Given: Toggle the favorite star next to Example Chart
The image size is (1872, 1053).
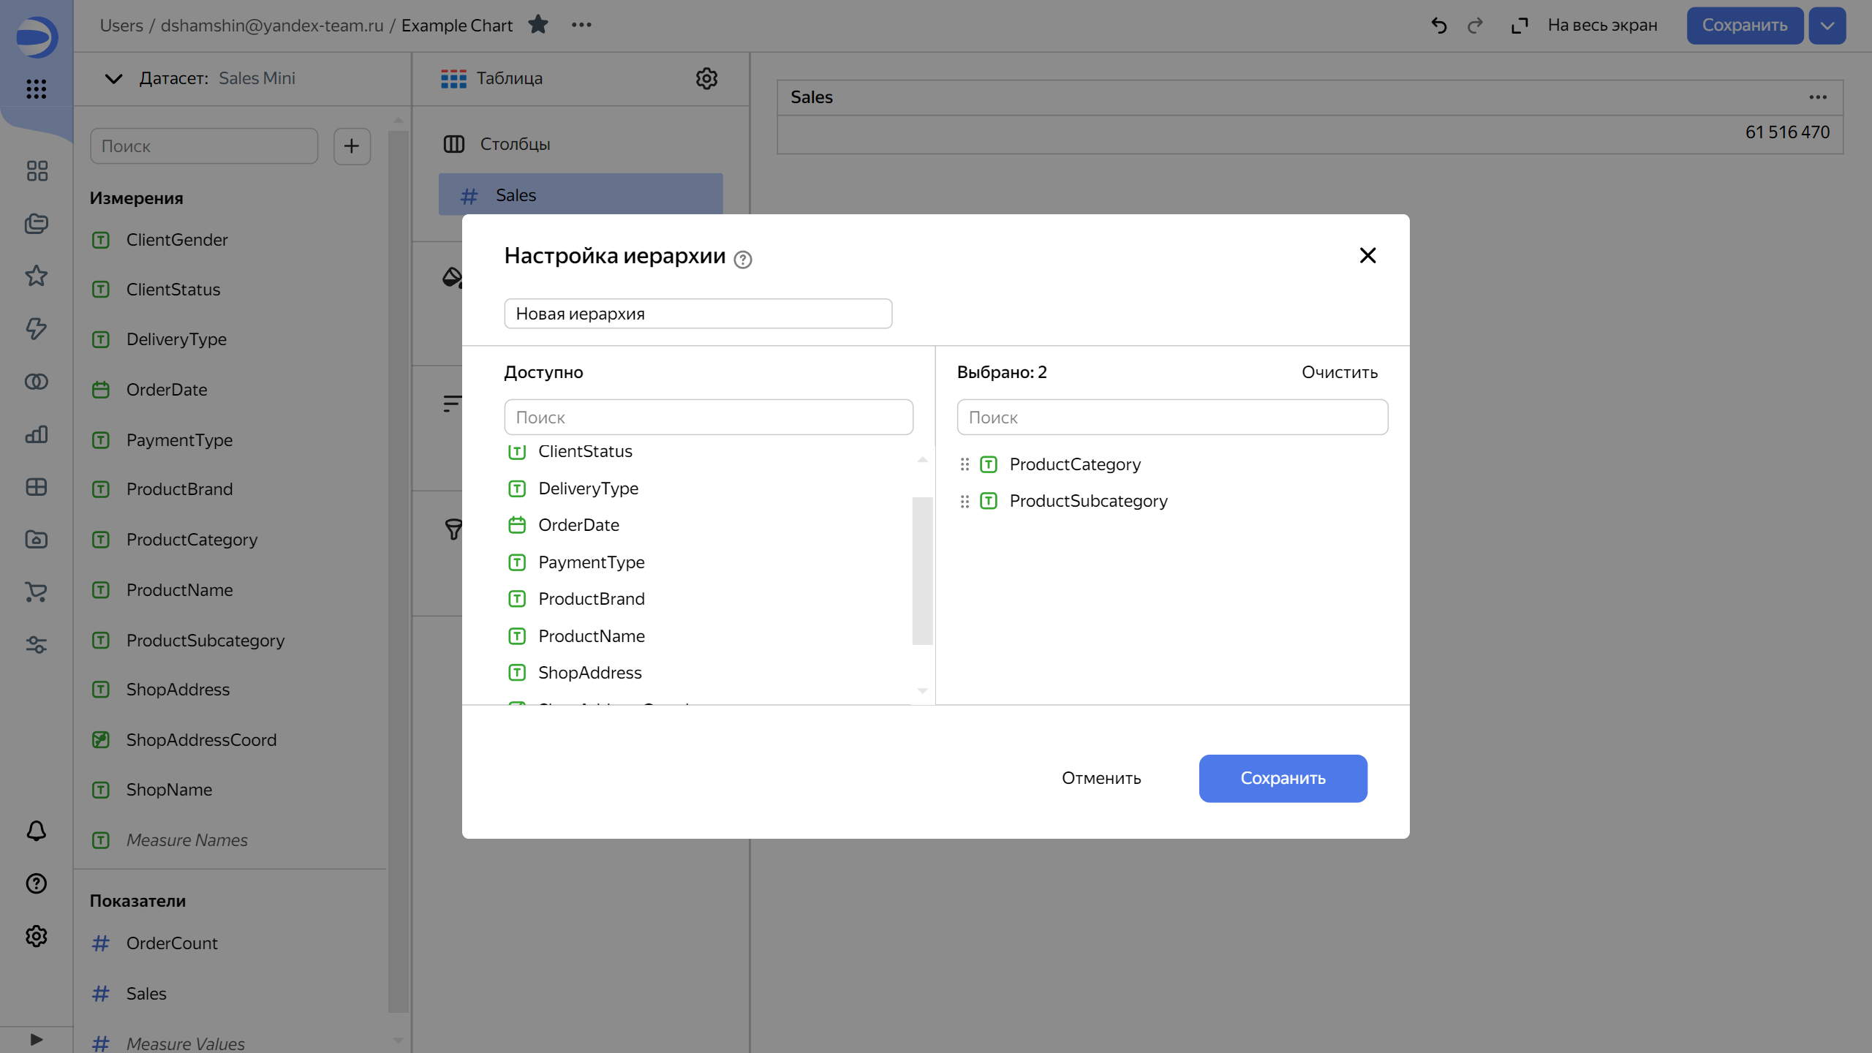Looking at the screenshot, I should 539,24.
